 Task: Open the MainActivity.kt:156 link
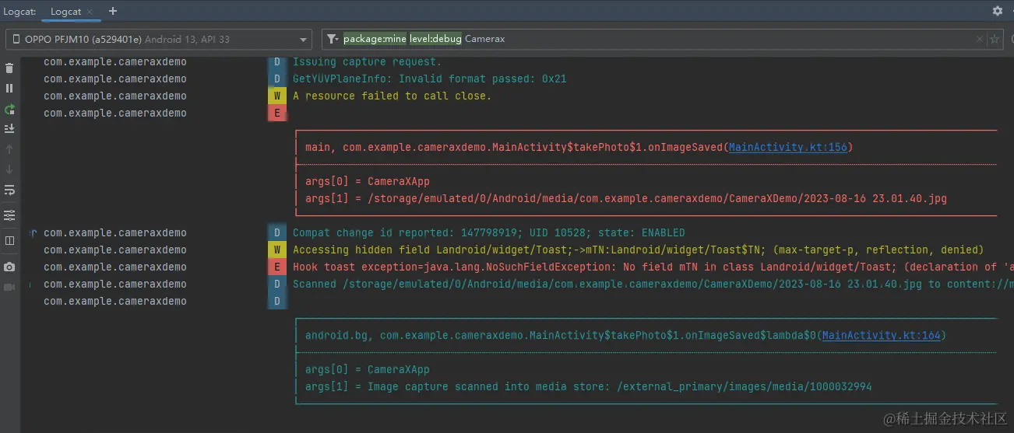click(x=787, y=147)
